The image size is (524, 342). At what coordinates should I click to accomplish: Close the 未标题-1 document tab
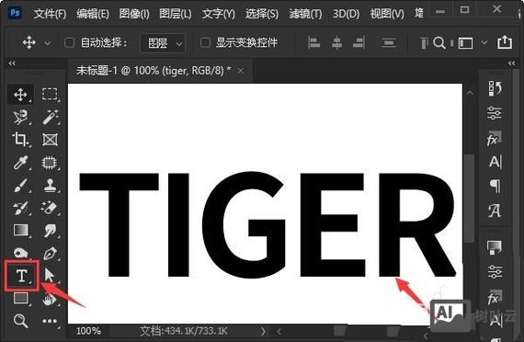click(x=241, y=71)
